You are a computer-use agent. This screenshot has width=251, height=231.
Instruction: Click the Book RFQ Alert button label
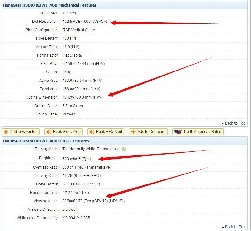(x=109, y=132)
